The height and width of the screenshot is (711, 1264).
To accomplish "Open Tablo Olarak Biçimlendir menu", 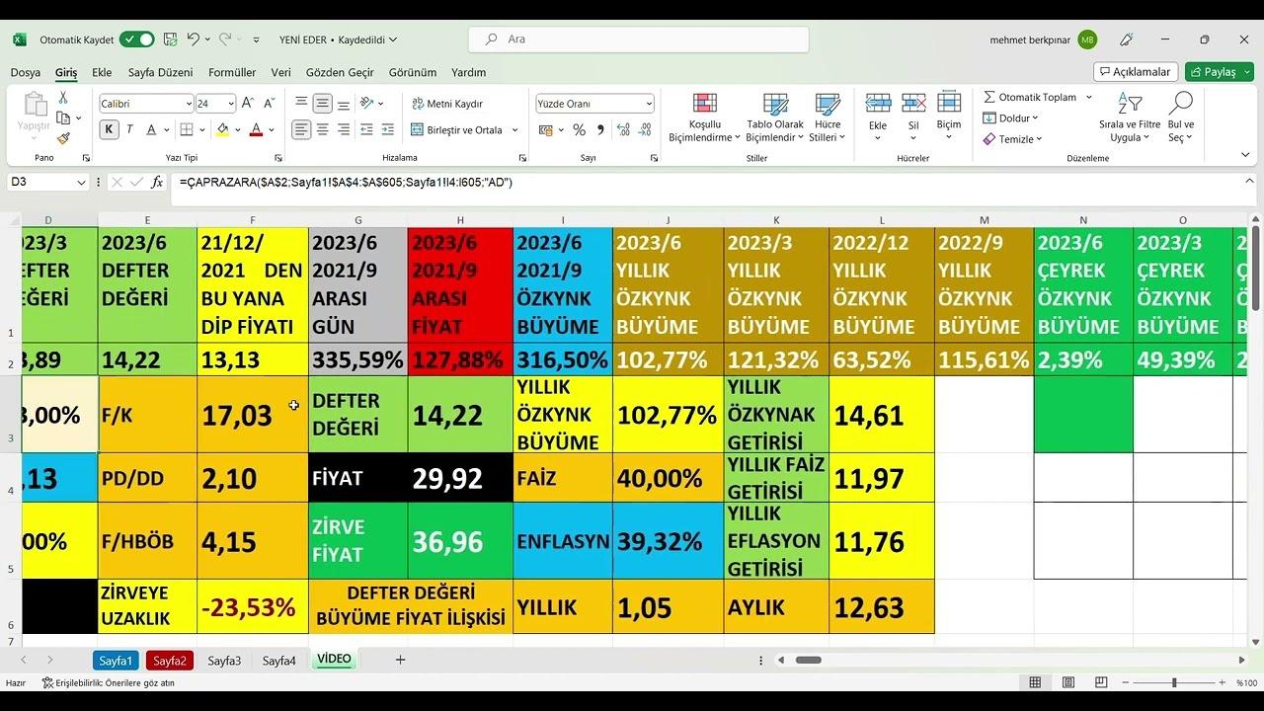I will pyautogui.click(x=775, y=118).
